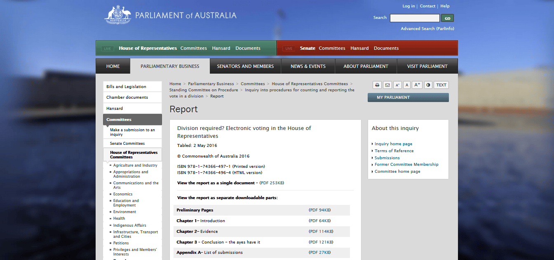Open the single document PDF 253KB link
The width and height of the screenshot is (554, 260).
pos(272,183)
